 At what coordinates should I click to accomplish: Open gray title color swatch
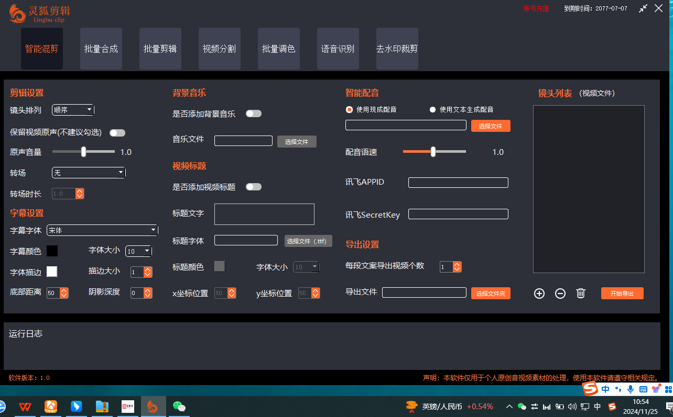220,266
